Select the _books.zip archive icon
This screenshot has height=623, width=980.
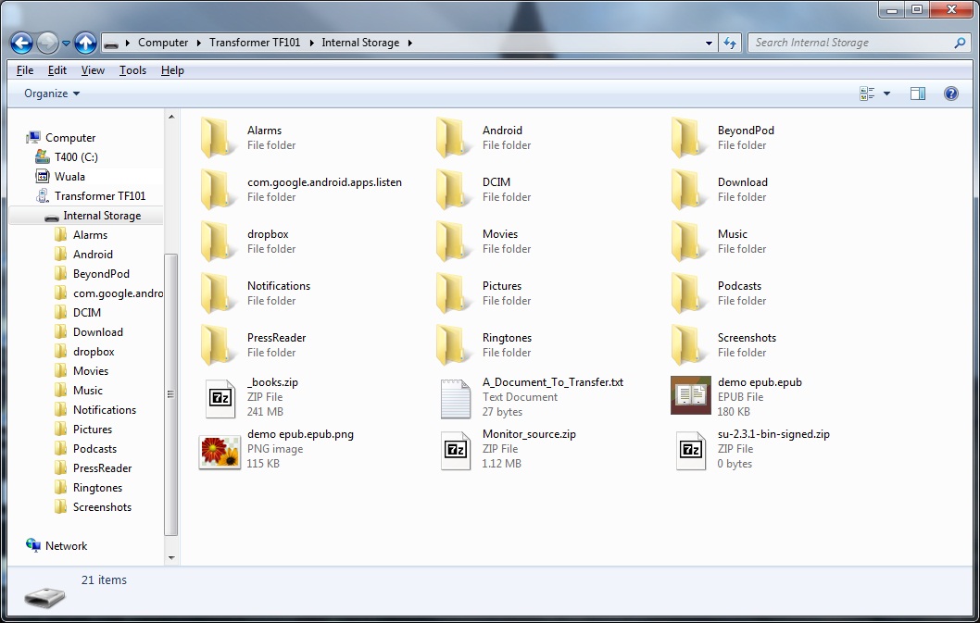pyautogui.click(x=220, y=397)
